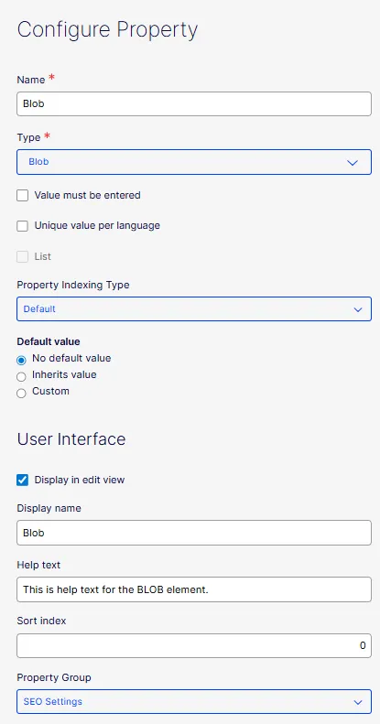Open the Type dropdown showing Blob
Viewport: 380px width, 724px height.
(x=194, y=162)
